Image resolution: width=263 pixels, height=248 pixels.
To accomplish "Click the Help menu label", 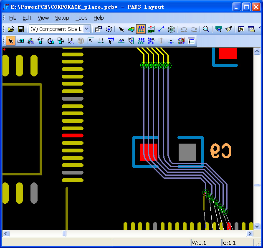I will tap(99, 18).
